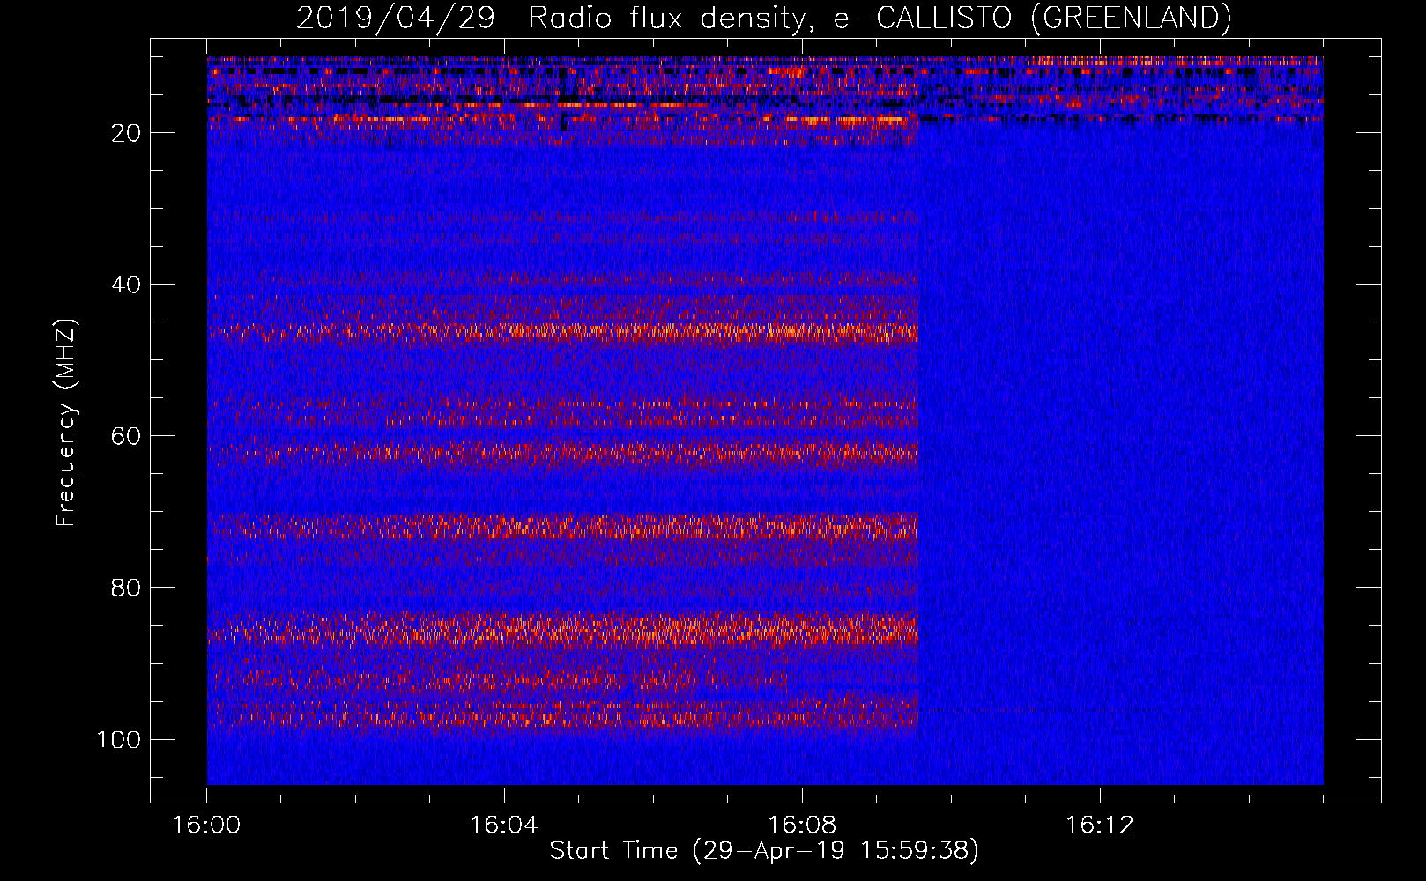The width and height of the screenshot is (1426, 881).
Task: Click the 16:12 time tick label
Action: click(1100, 825)
